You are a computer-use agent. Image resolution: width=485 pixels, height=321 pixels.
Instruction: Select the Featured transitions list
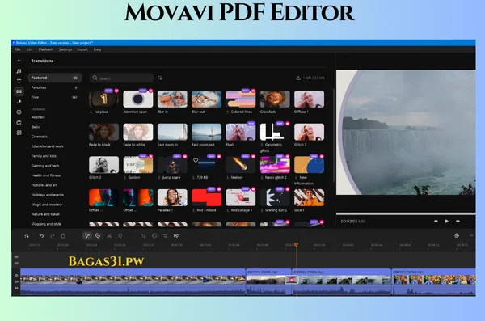point(55,78)
